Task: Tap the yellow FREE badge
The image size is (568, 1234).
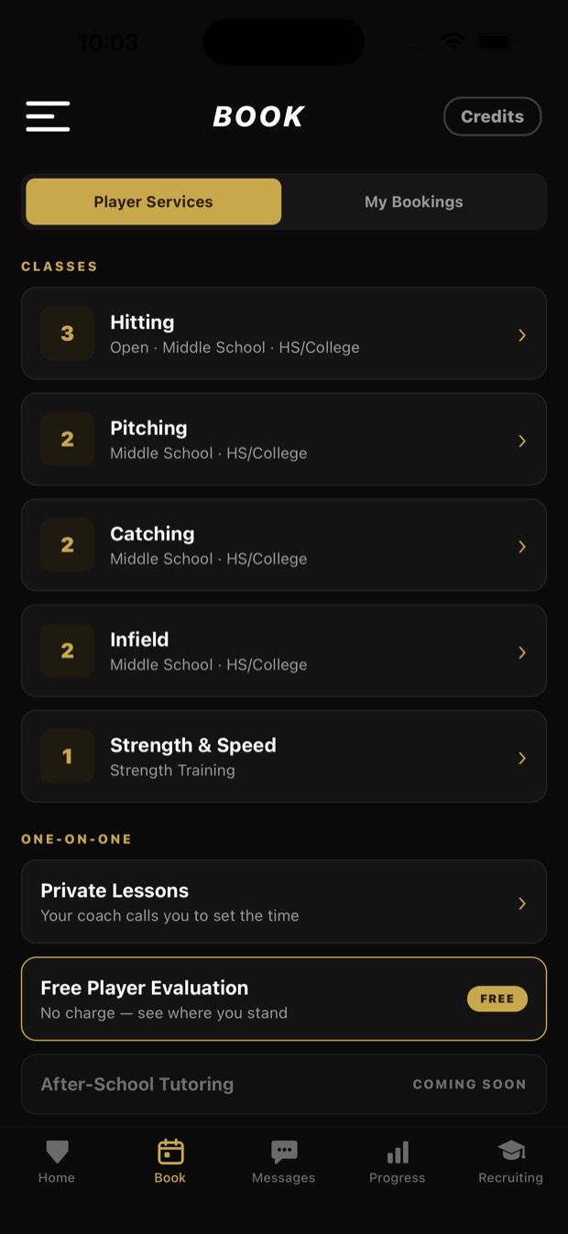Action: (x=497, y=999)
